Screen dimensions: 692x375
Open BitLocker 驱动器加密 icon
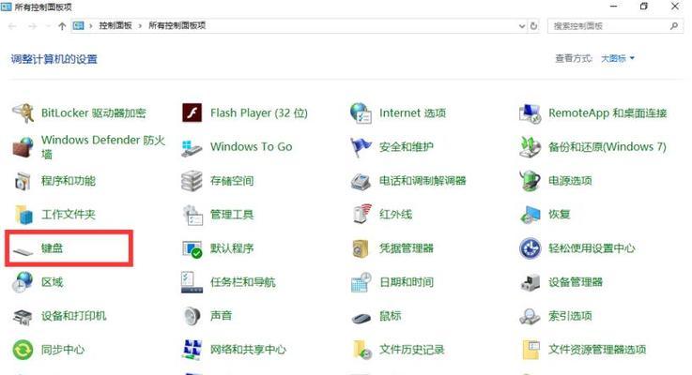pyautogui.click(x=23, y=112)
